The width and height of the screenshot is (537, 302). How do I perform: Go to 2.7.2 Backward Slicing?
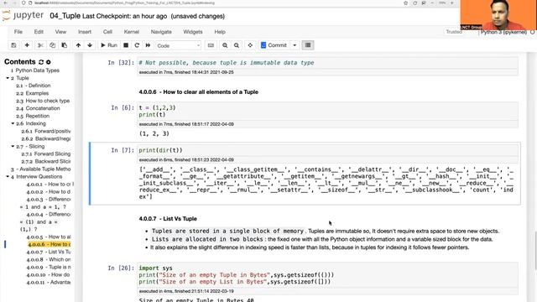coord(46,161)
